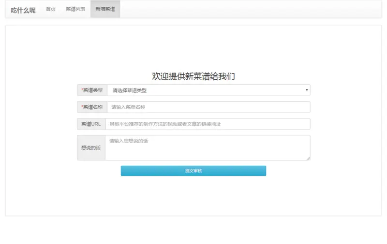387x244 pixels.
Task: Focus the 请输入您想说的话 text area
Action: pos(208,148)
